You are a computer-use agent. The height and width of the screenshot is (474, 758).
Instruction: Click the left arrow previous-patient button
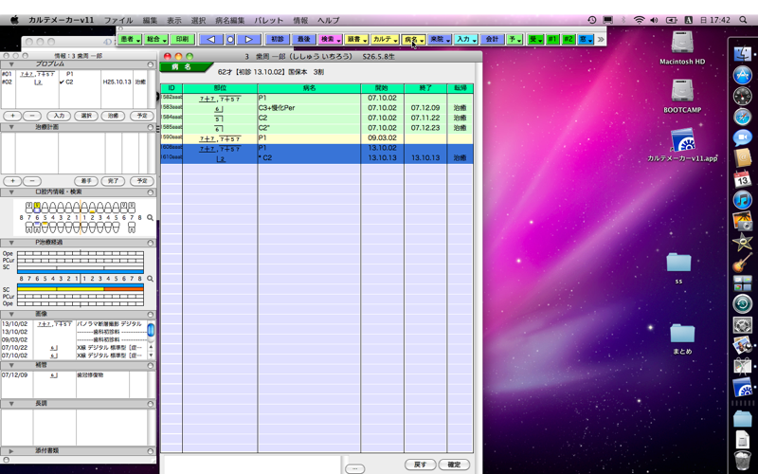pos(210,40)
